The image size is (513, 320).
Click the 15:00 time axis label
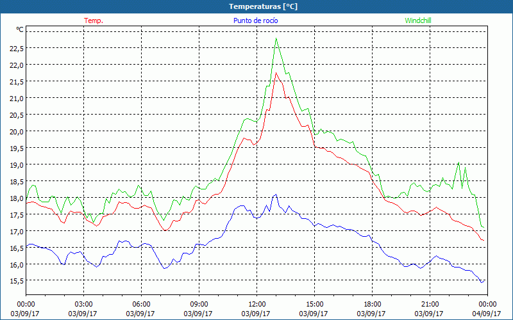click(x=314, y=304)
